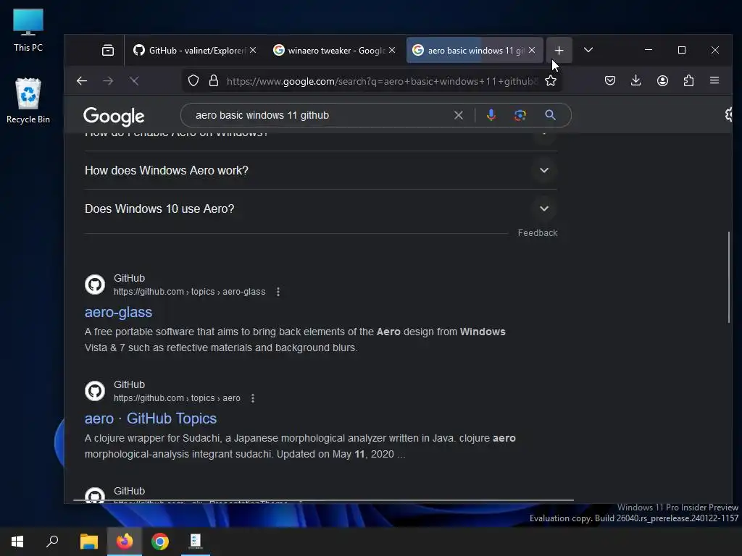
Task: Stop loading the page
Action: [134, 81]
